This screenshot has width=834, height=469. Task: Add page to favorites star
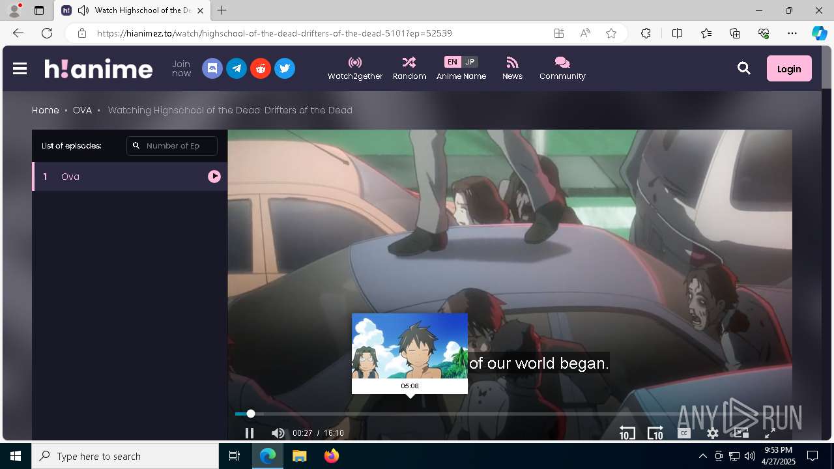tap(611, 33)
